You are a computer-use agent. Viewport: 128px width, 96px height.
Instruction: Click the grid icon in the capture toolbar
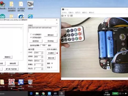coord(71,16)
